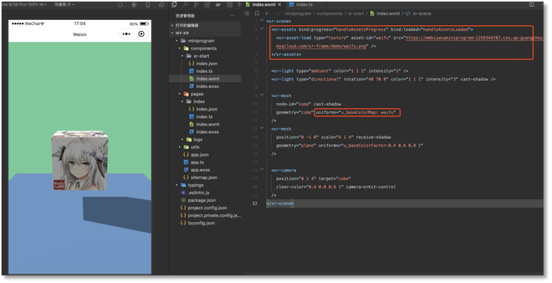Viewport: 552px width, 283px height.
Task: Click the split editor icon
Action: 532,5
